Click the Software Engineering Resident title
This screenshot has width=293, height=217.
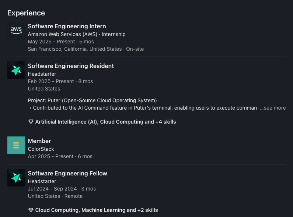[71, 66]
